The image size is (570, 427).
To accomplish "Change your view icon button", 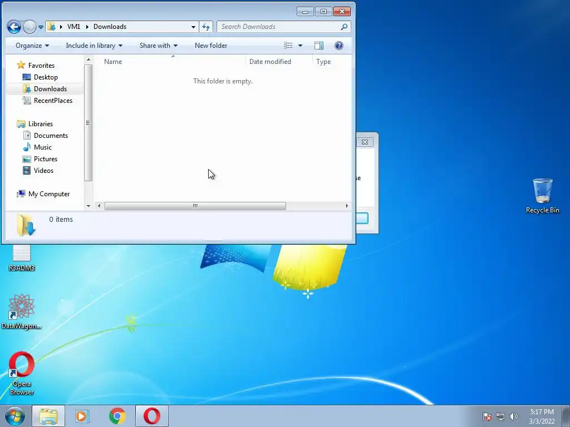I will click(288, 46).
